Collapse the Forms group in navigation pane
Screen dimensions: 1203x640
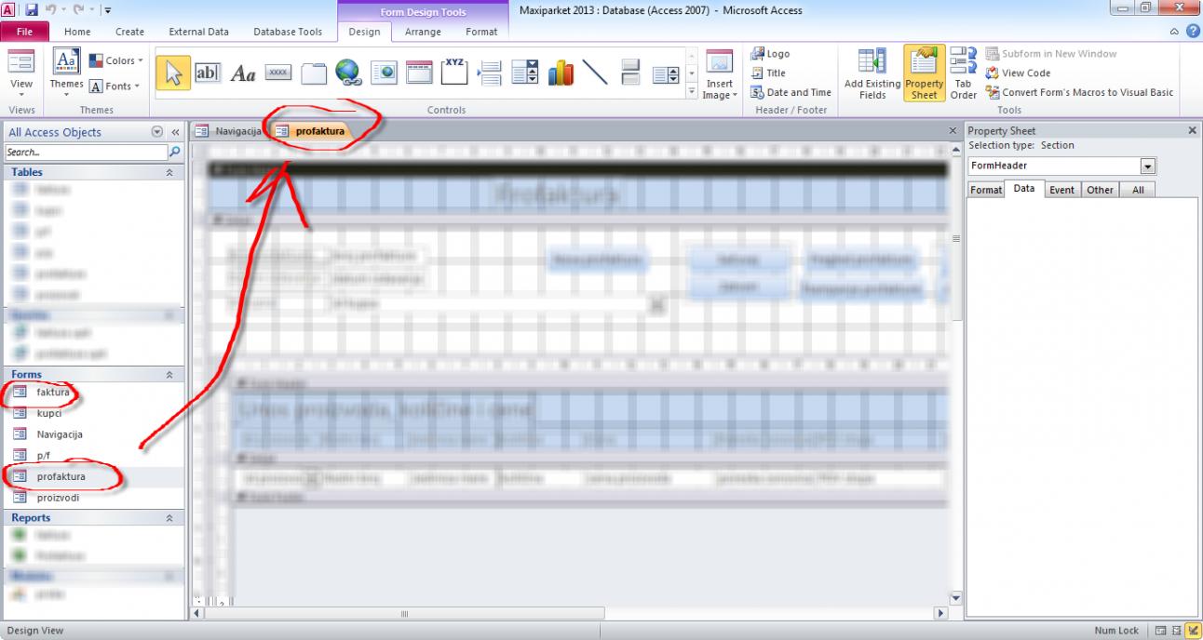click(x=169, y=374)
